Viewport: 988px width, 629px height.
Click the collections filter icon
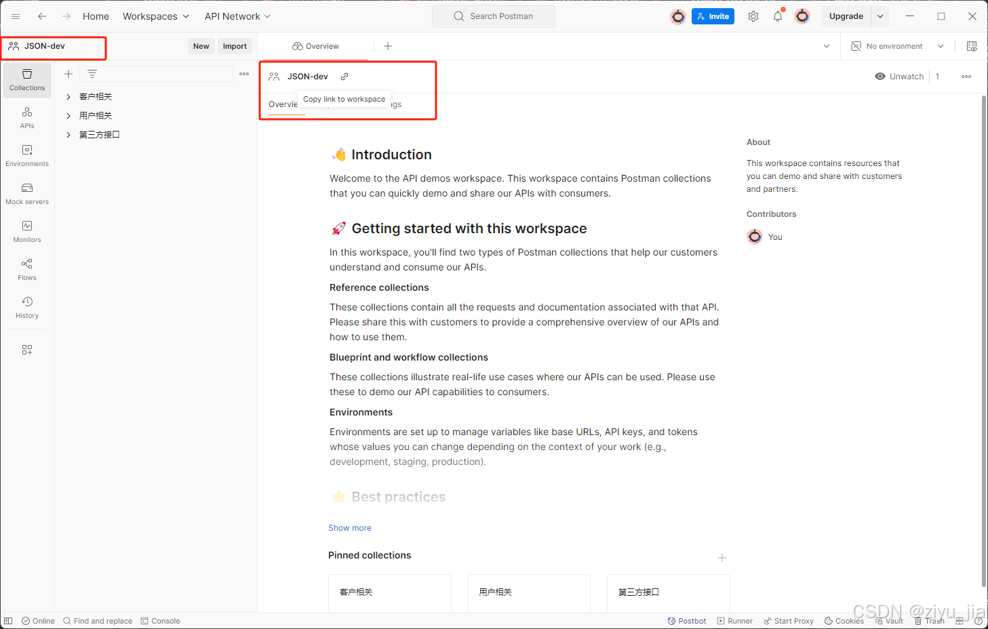pyautogui.click(x=92, y=74)
